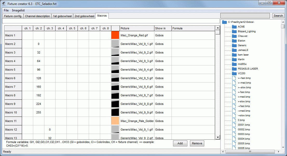Select the Macro 11 pale golden swatch

pyautogui.click(x=115, y=121)
